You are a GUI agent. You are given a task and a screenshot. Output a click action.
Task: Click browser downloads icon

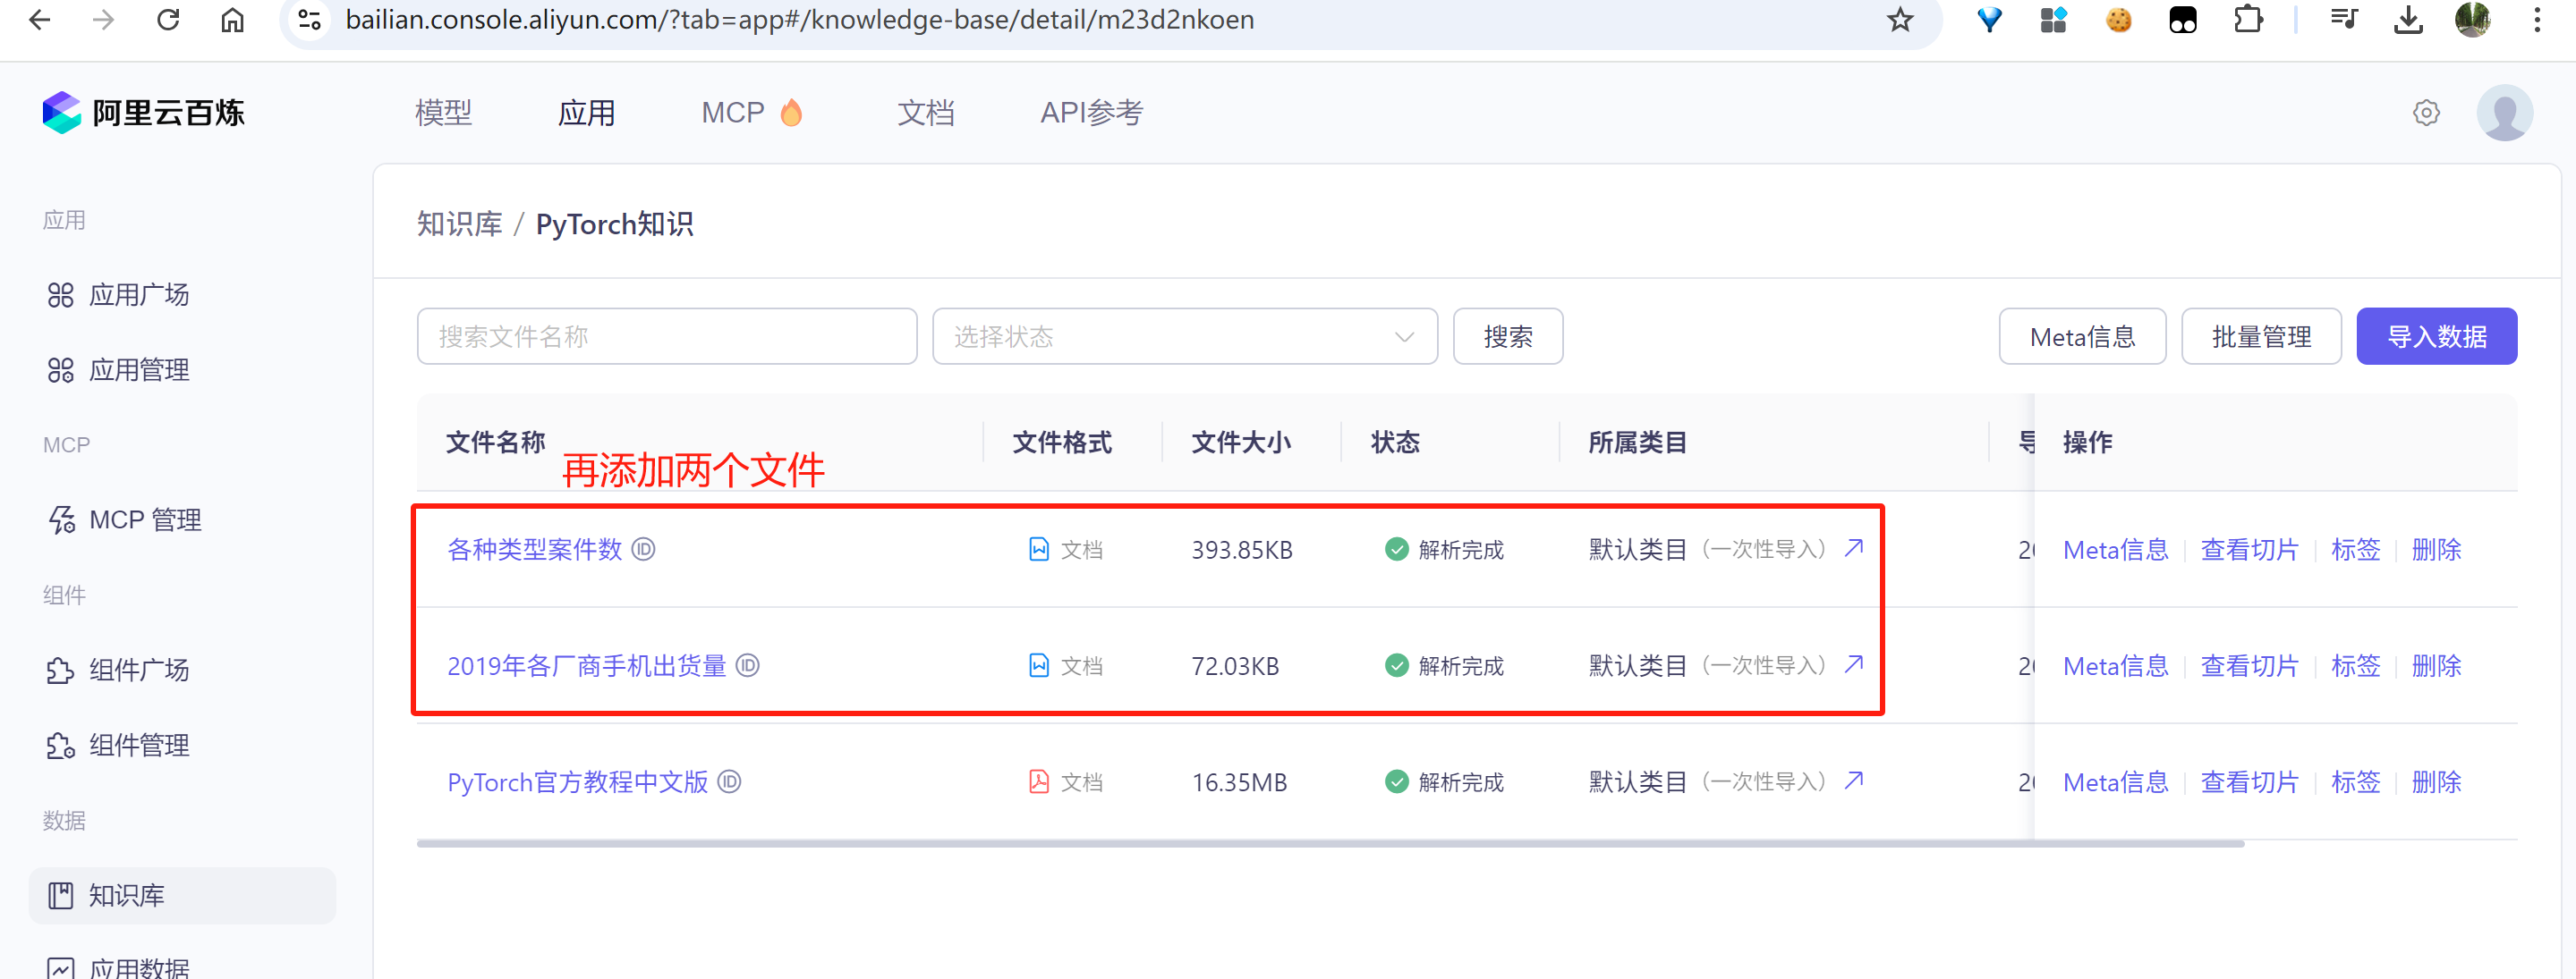point(2408,20)
